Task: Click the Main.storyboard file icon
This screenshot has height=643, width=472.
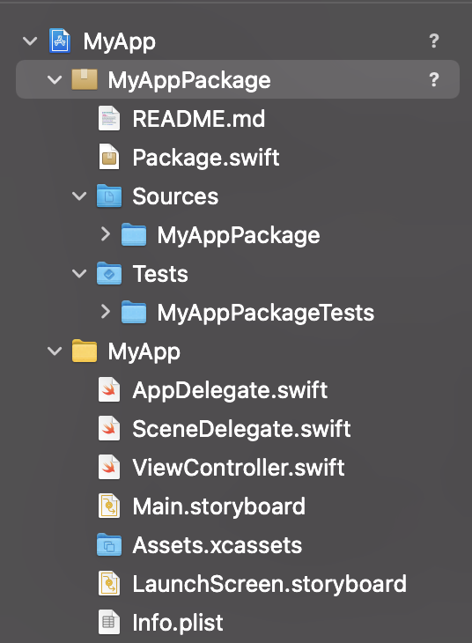Action: coord(109,506)
